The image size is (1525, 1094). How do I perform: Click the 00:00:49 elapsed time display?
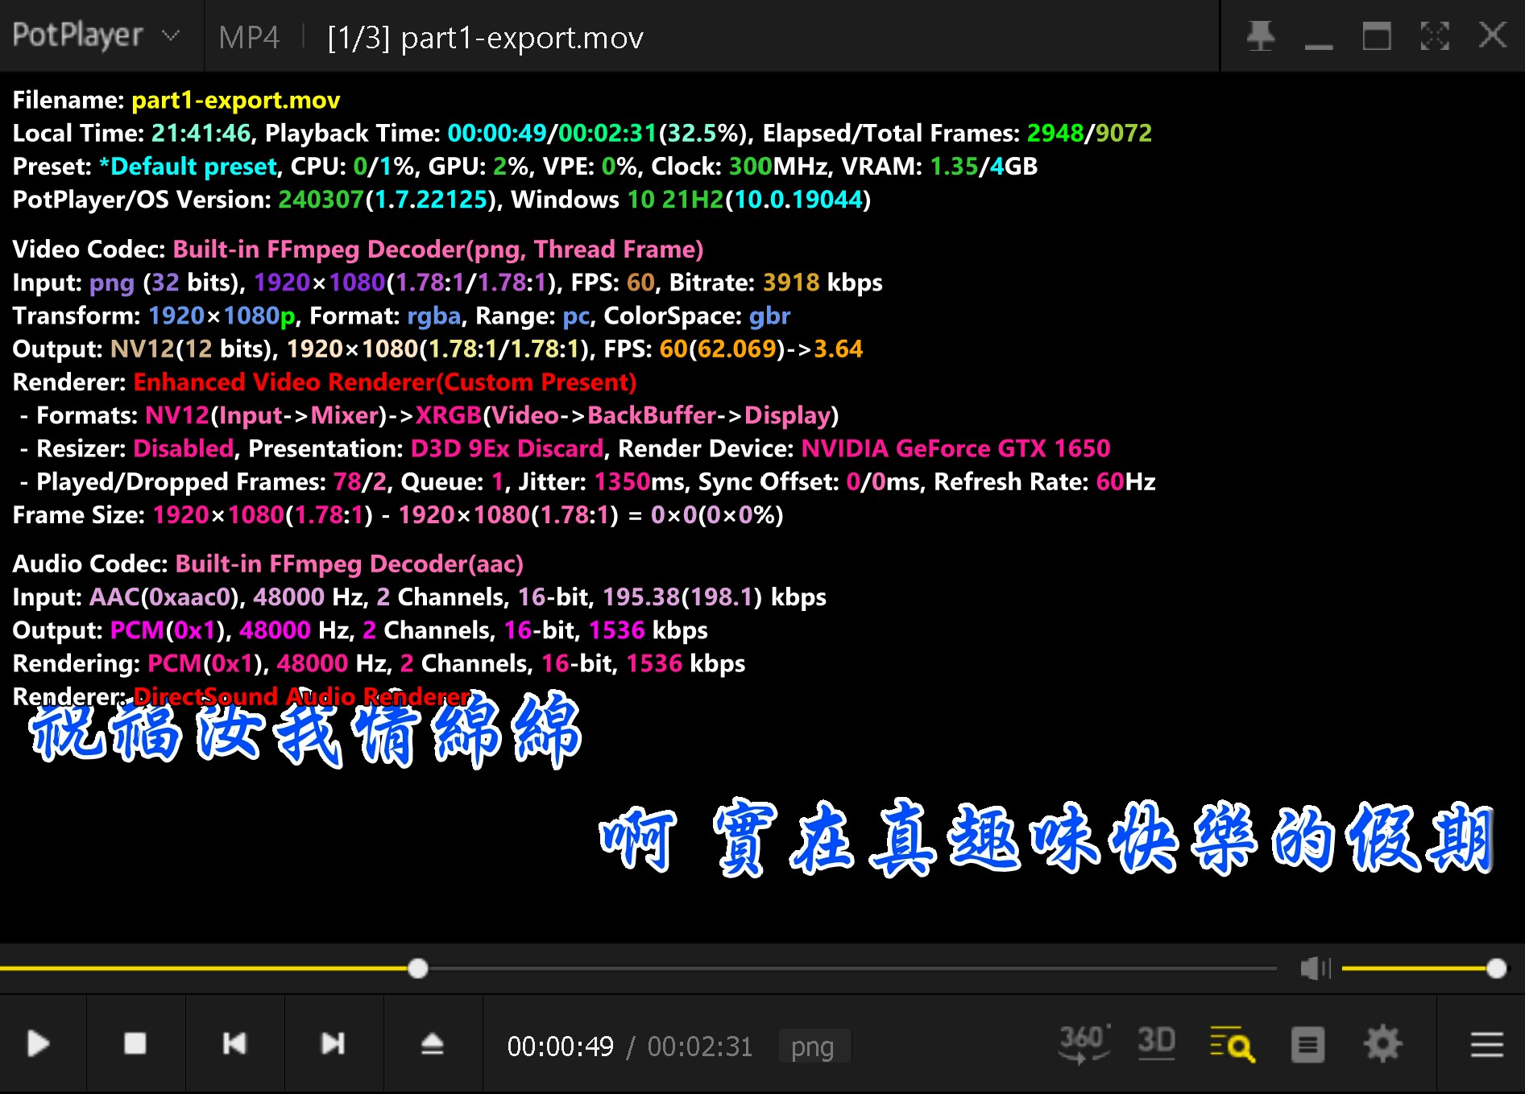(x=560, y=1047)
